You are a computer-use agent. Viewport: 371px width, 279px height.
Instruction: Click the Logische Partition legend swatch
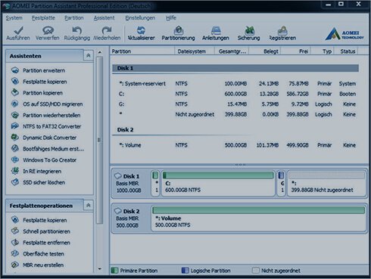coord(185,271)
